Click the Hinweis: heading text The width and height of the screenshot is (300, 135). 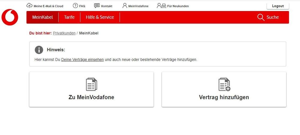click(x=56, y=50)
